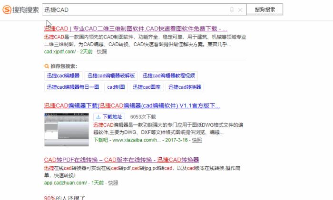Select suggestion cad制图

pyautogui.click(x=116, y=87)
